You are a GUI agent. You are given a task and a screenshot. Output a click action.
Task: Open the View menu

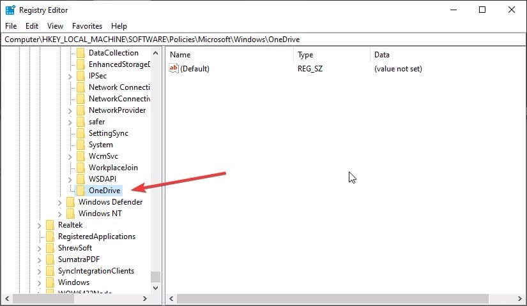click(x=55, y=26)
